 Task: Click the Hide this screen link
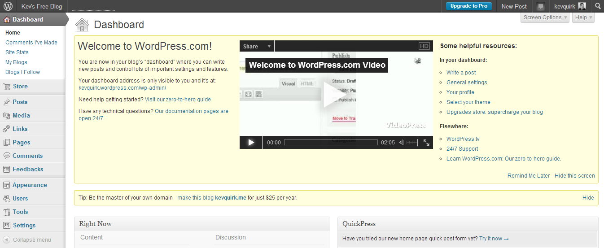tap(574, 176)
